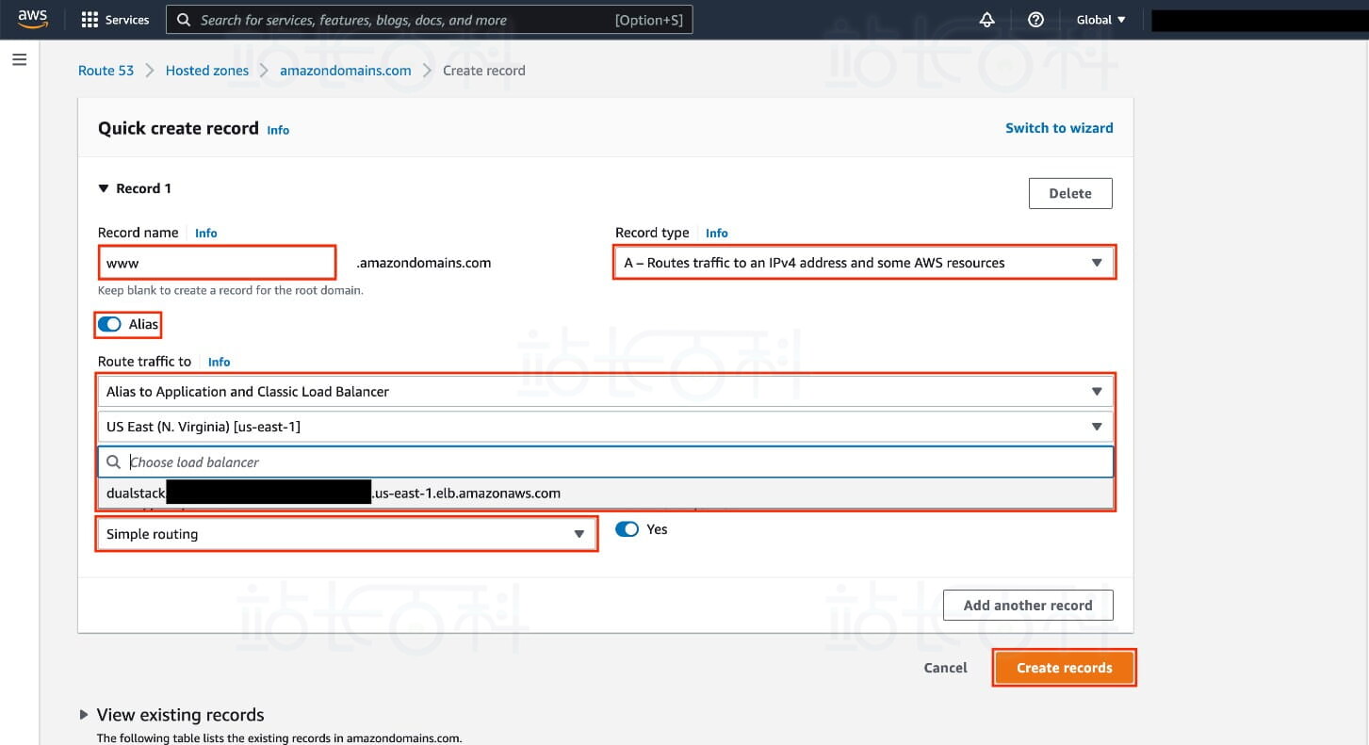Expand View existing records
The width and height of the screenshot is (1369, 745).
tap(84, 715)
